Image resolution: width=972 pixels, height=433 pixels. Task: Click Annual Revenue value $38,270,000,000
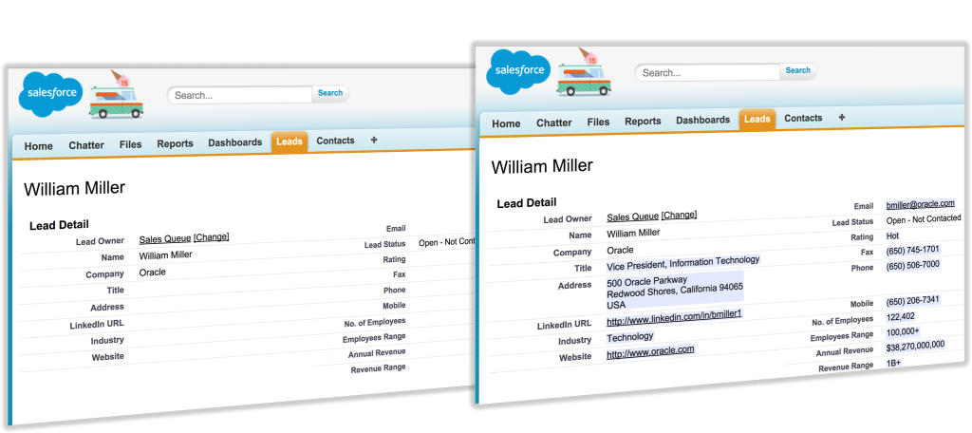[x=916, y=347]
